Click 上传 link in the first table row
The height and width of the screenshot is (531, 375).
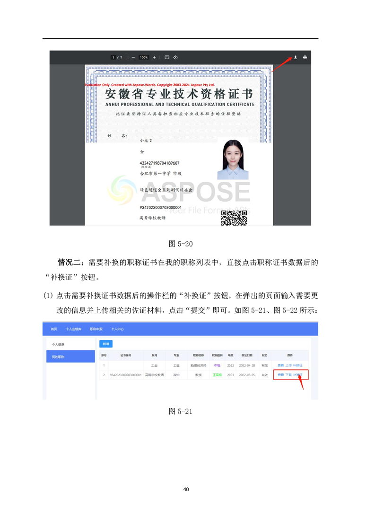tap(288, 365)
